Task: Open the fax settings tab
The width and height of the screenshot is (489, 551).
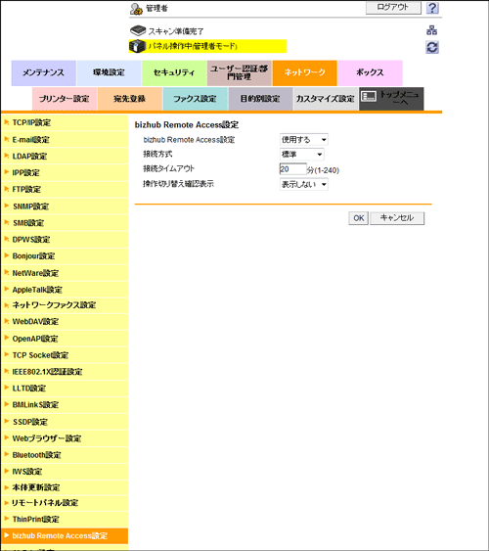Action: (196, 99)
